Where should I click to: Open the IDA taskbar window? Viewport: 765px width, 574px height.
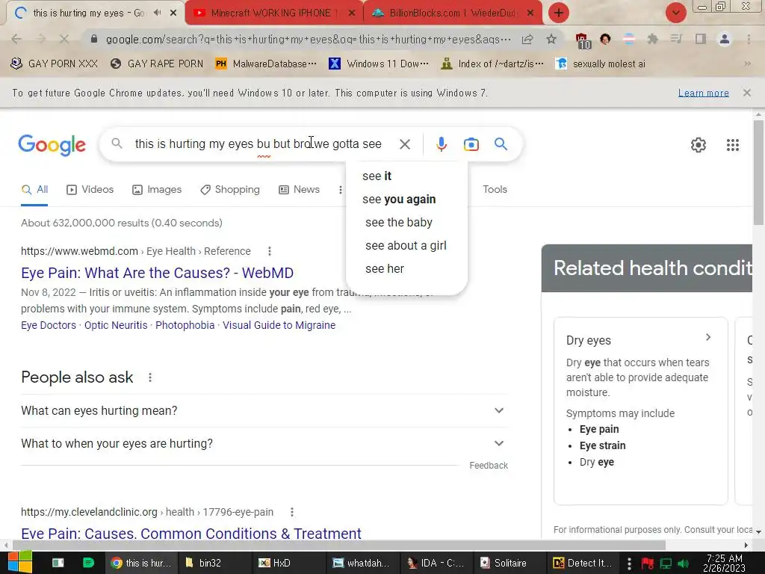(436, 563)
